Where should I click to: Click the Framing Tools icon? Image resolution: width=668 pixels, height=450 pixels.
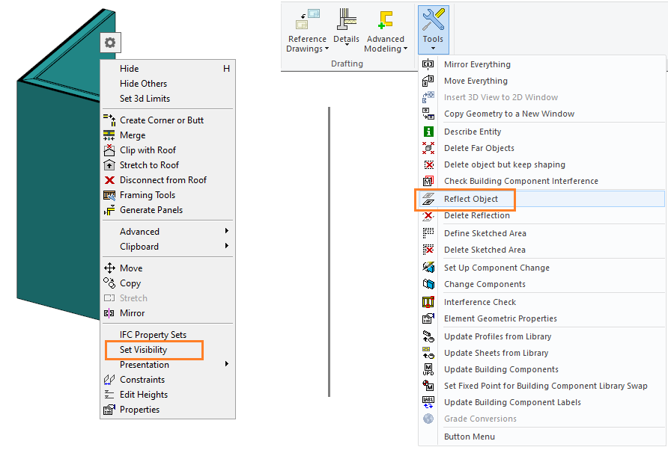click(x=109, y=195)
